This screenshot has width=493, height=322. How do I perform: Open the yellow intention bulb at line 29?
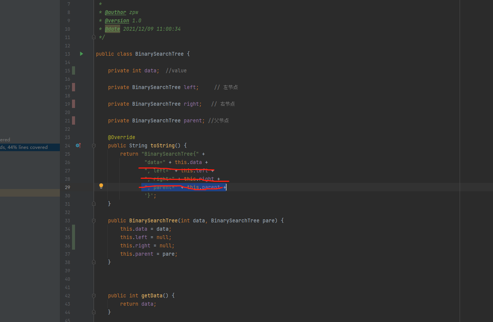pos(101,186)
